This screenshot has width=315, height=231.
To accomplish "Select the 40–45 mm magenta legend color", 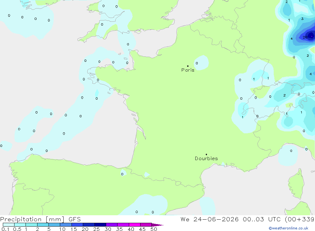I will (x=135, y=225).
